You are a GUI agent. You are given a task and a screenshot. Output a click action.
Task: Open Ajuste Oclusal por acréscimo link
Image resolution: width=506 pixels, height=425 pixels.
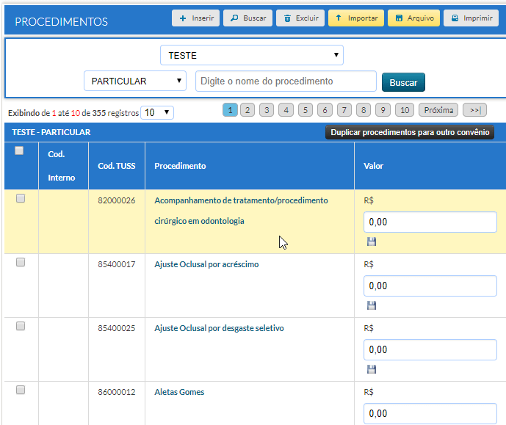click(206, 264)
